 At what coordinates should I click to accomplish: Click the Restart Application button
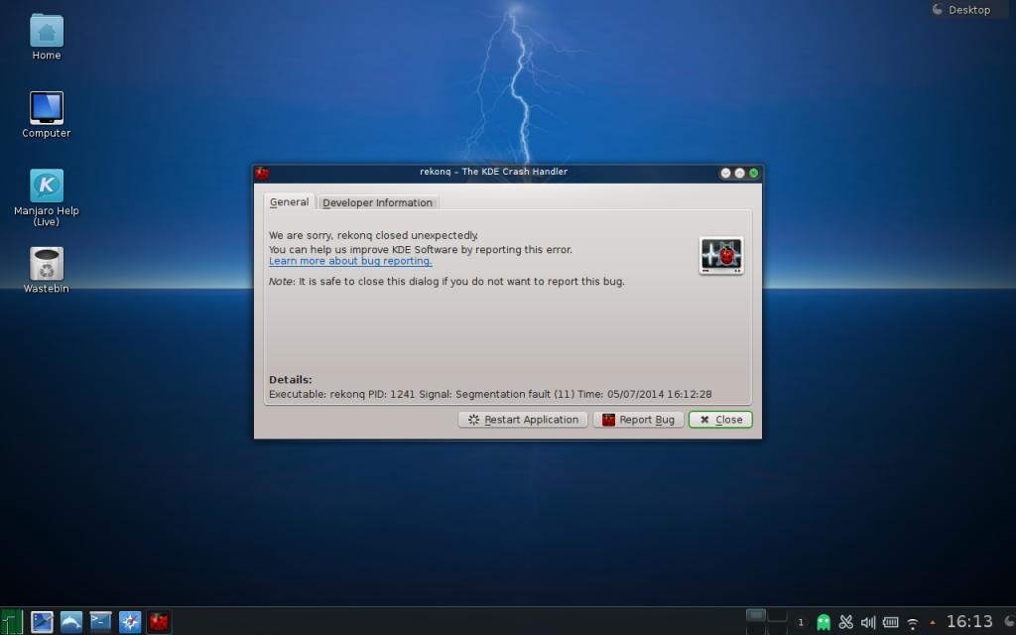[523, 420]
